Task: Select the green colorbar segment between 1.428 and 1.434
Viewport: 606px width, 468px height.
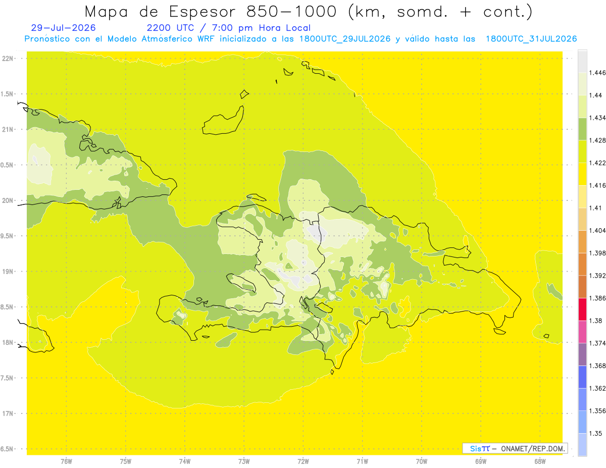Action: [x=582, y=129]
